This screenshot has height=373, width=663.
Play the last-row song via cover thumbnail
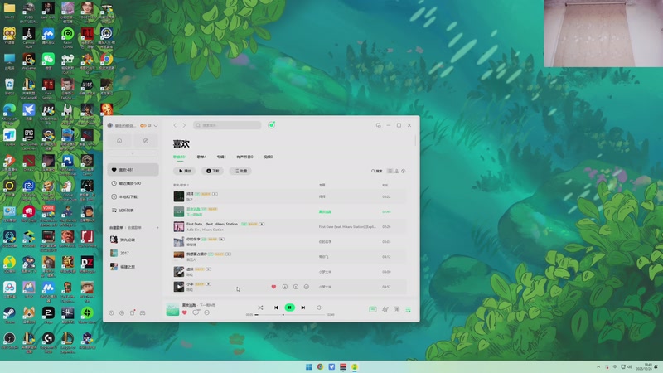coord(179,287)
